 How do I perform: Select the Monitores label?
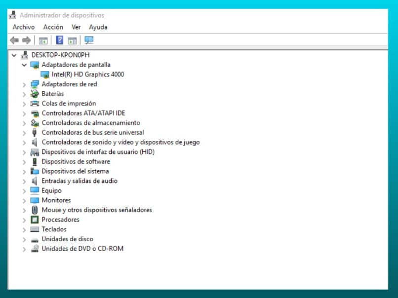(56, 200)
